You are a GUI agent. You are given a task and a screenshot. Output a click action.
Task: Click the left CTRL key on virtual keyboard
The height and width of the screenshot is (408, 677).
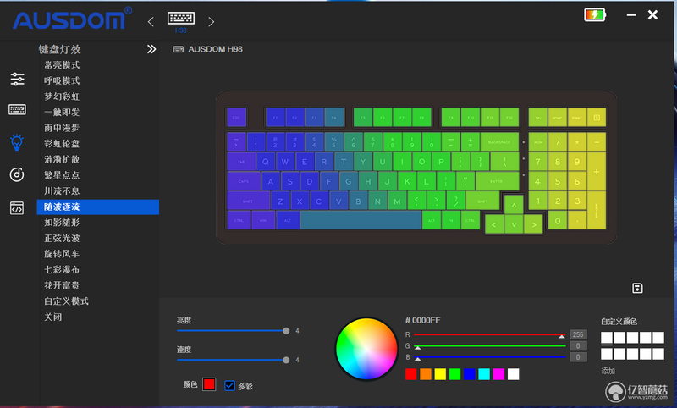click(239, 220)
